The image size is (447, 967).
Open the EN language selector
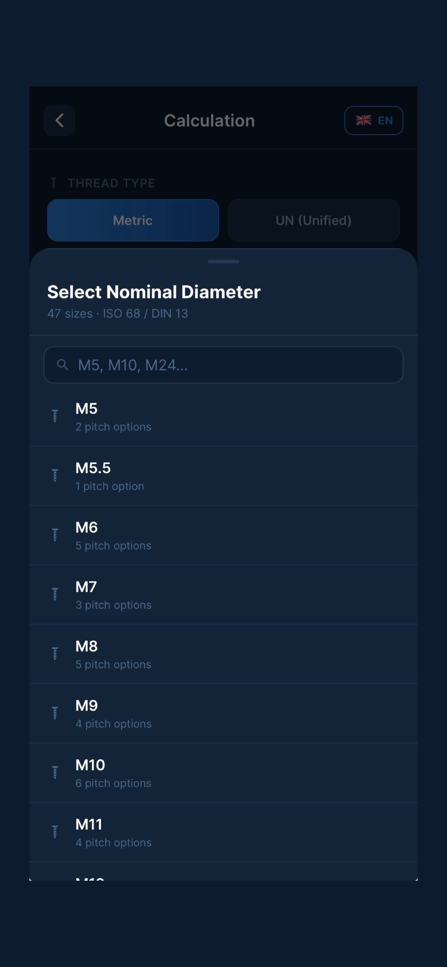point(374,120)
